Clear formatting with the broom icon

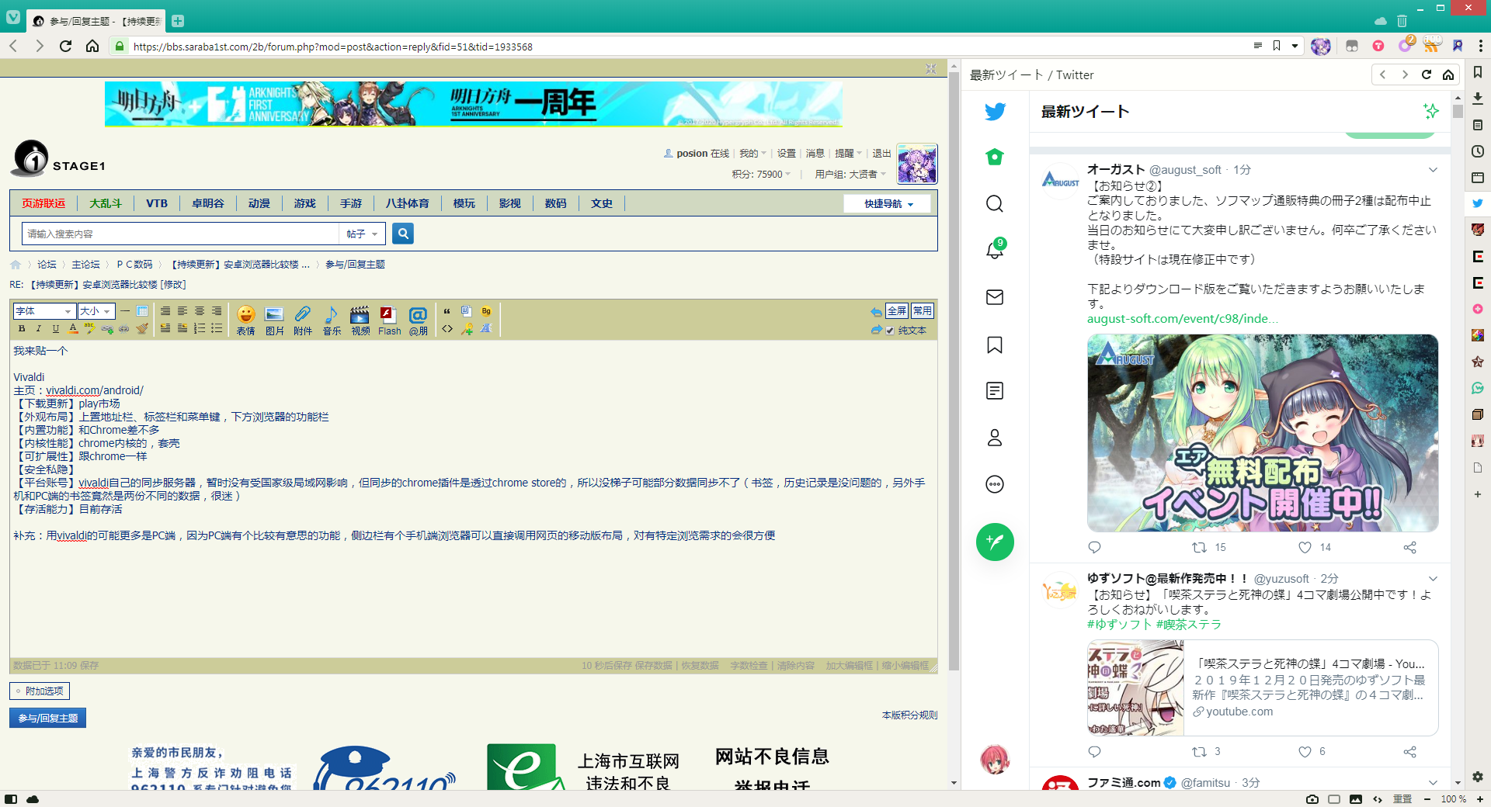click(141, 329)
